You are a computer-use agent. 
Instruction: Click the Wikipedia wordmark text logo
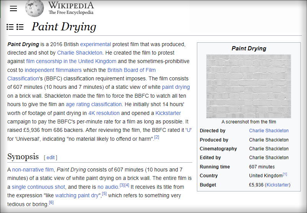click(71, 8)
